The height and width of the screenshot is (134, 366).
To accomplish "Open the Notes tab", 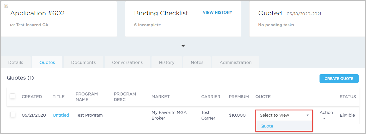I will click(197, 62).
